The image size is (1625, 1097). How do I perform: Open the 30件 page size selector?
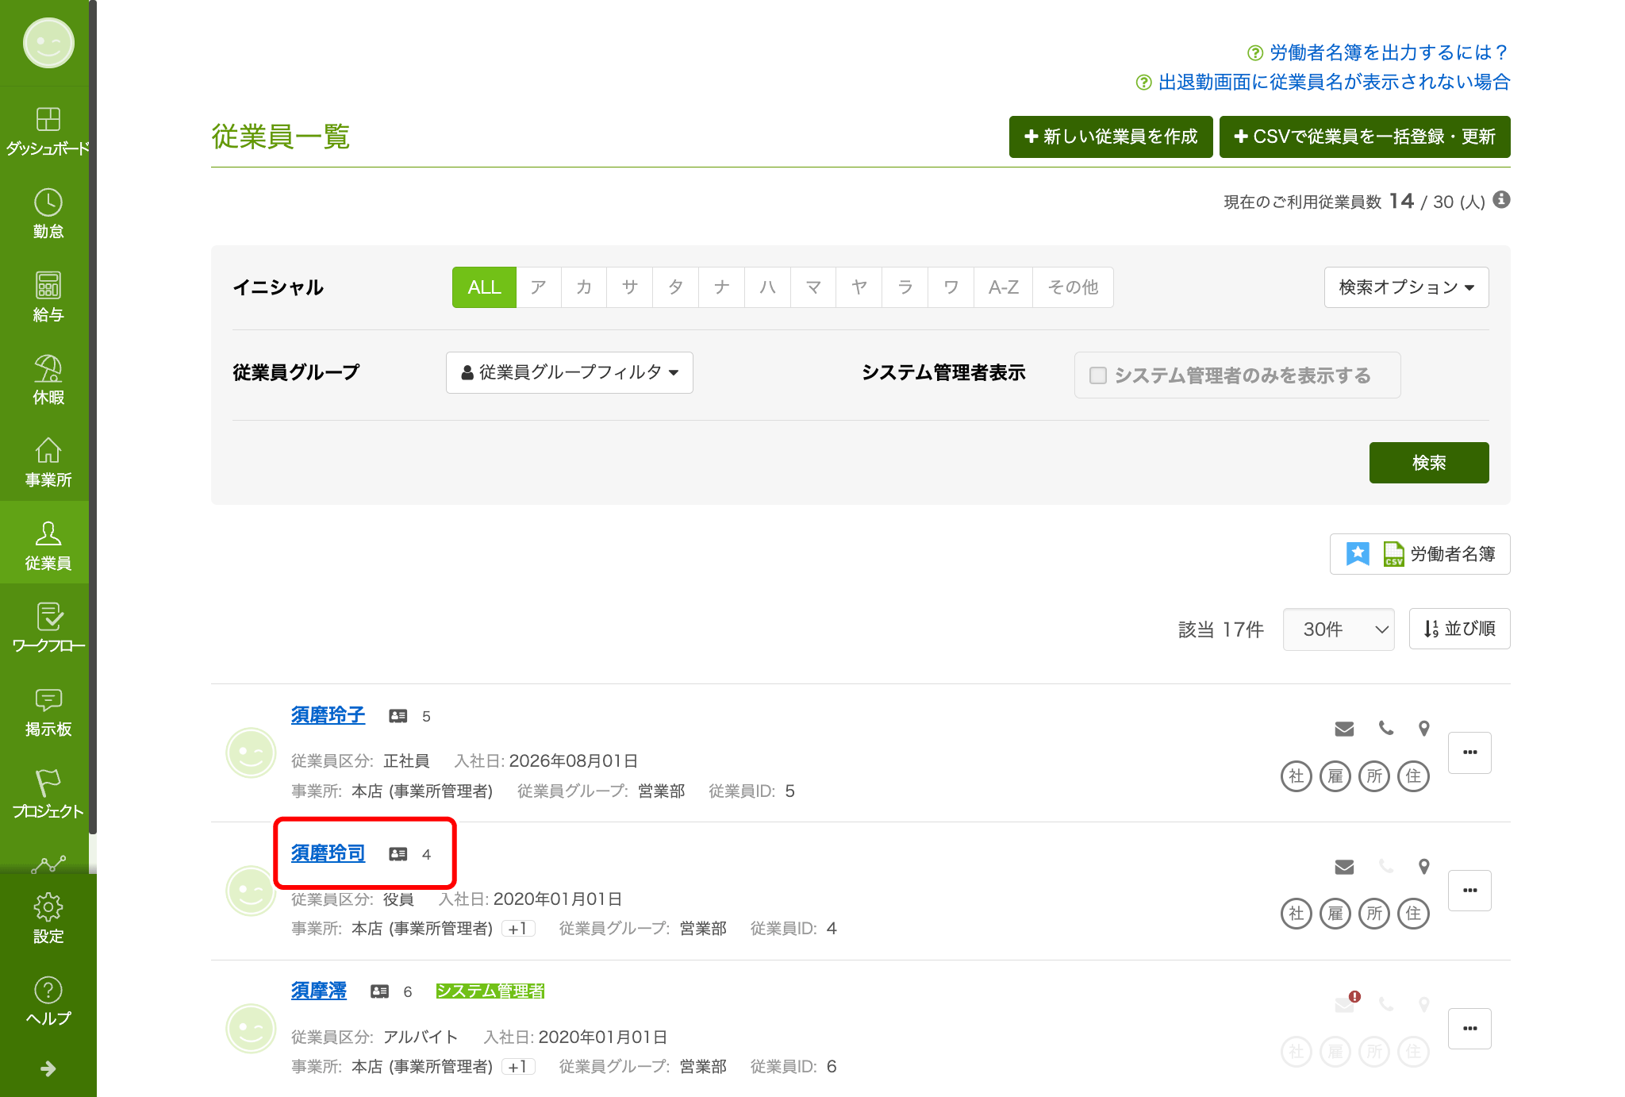[x=1339, y=629]
